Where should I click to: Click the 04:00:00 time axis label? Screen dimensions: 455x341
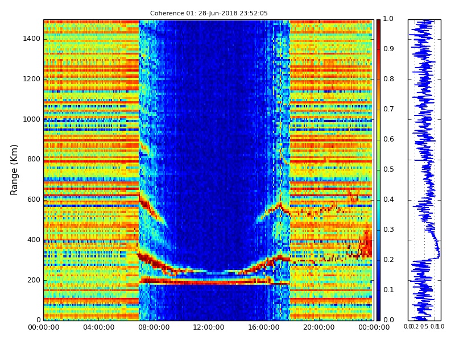(x=98, y=327)
